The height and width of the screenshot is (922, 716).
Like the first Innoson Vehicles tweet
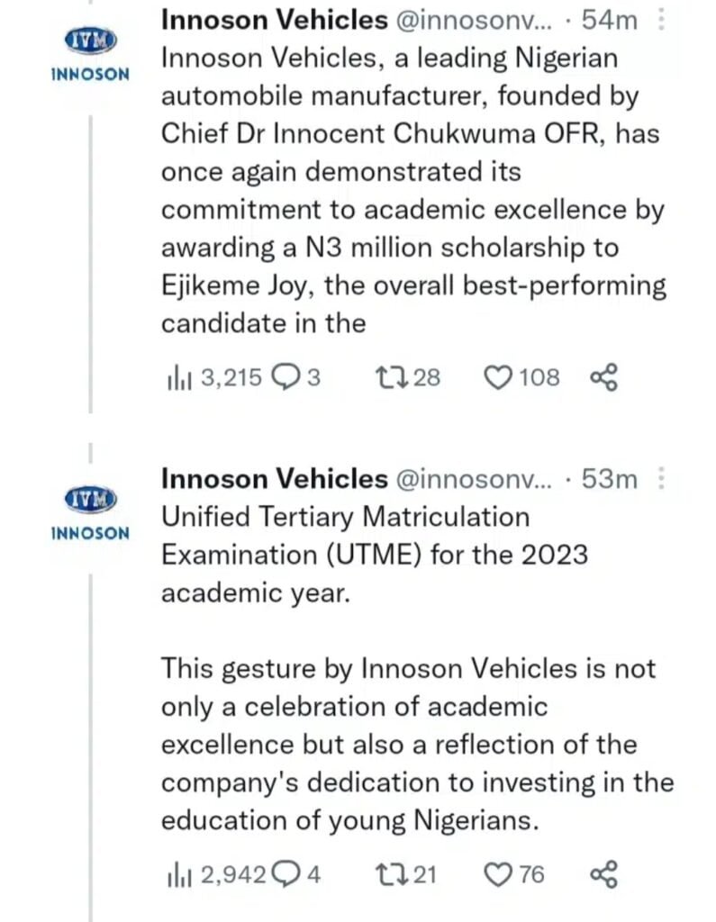[498, 378]
